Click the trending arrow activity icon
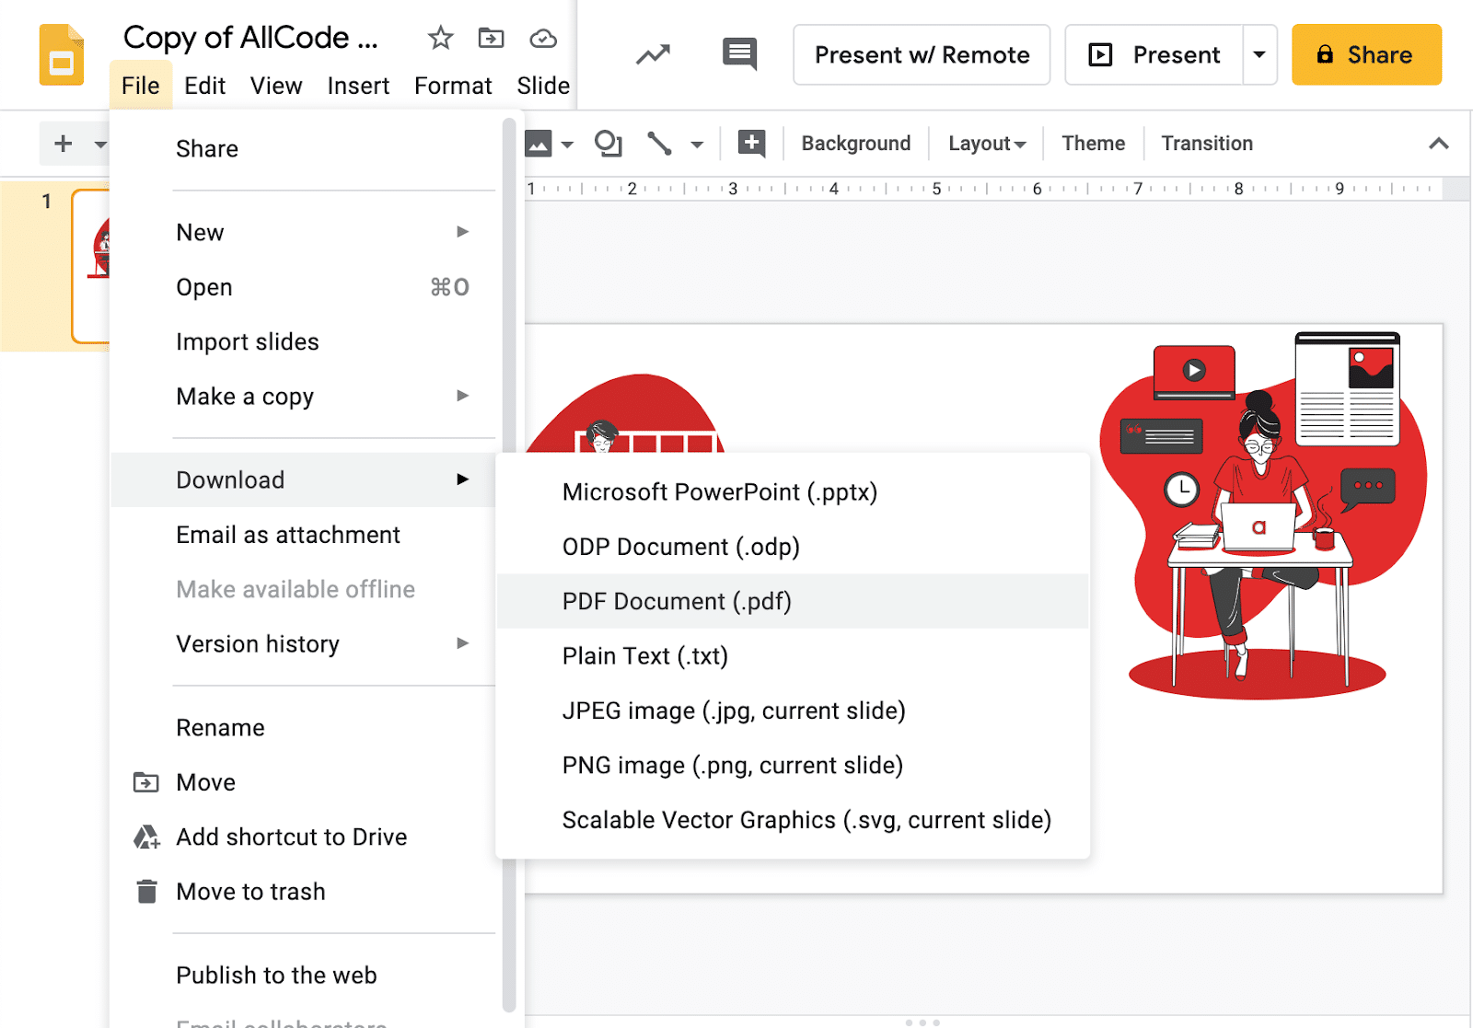The image size is (1473, 1028). (x=653, y=54)
